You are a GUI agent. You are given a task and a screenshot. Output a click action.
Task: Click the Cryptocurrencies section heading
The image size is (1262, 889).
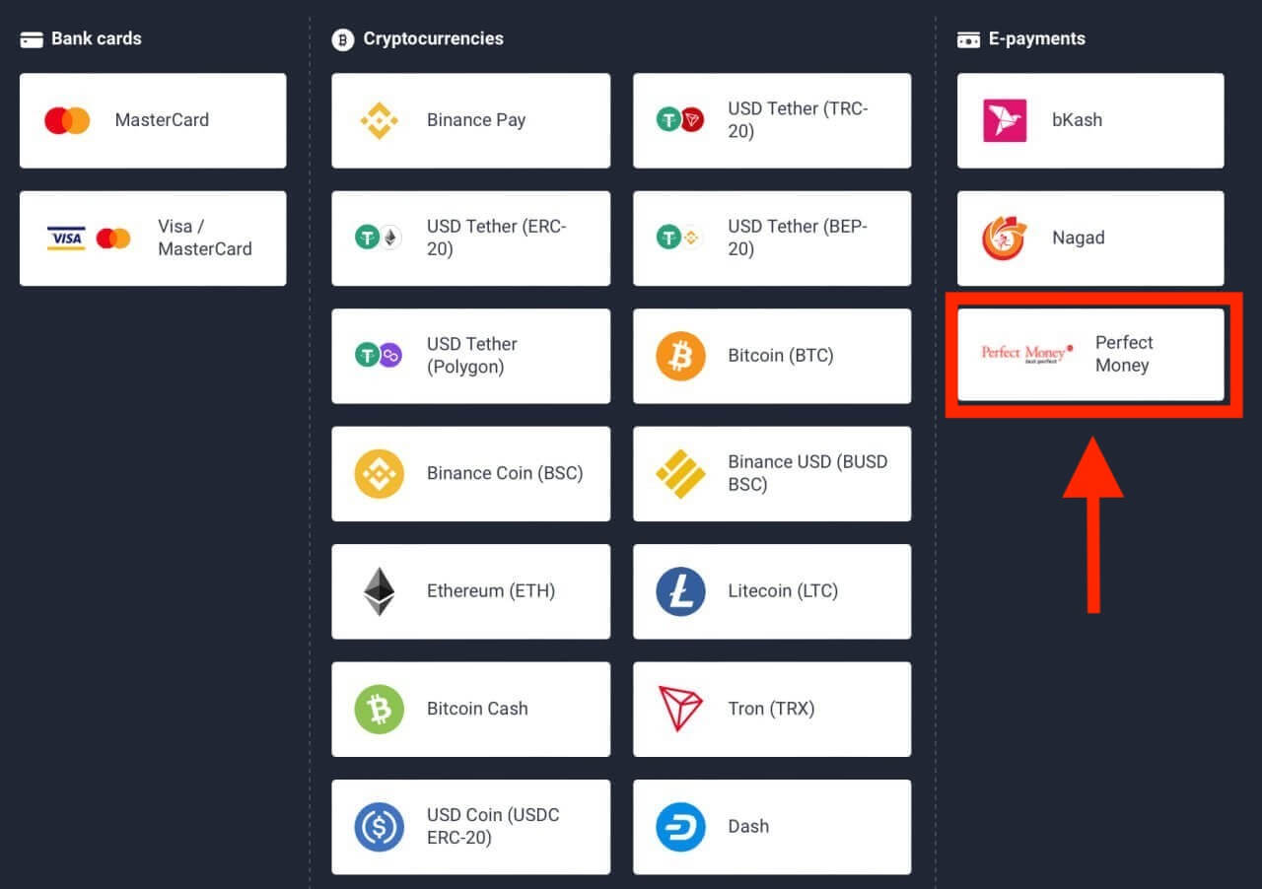pos(433,39)
